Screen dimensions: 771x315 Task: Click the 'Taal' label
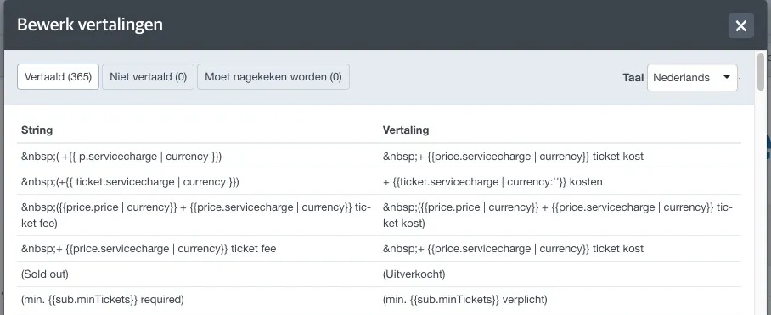(633, 78)
